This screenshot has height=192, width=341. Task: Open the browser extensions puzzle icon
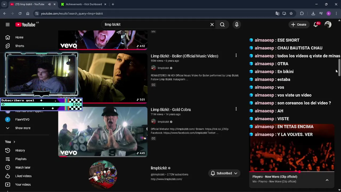302,13
